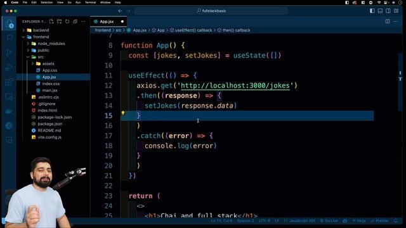Click the New File icon in Explorer header
This screenshot has width=406, height=228.
(x=51, y=22)
